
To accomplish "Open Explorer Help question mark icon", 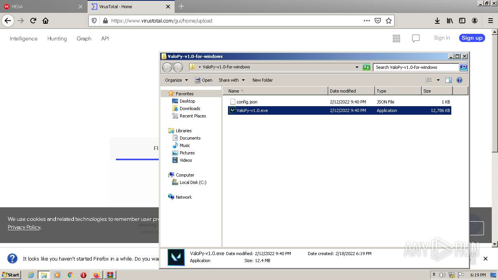I will click(x=459, y=80).
